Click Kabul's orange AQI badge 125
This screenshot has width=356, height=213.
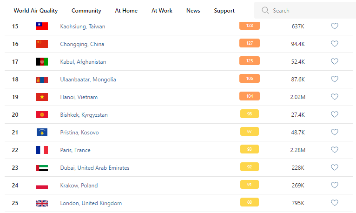click(250, 61)
